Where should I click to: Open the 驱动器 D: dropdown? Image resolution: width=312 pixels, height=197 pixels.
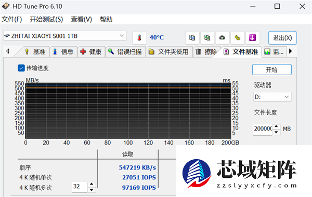click(272, 97)
